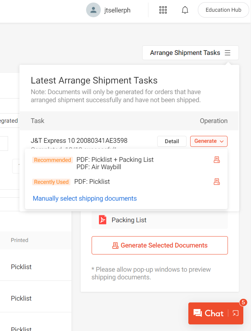Click the printer icon beside Recommended documents
Screen dimensions: 251x331
[x=217, y=160]
